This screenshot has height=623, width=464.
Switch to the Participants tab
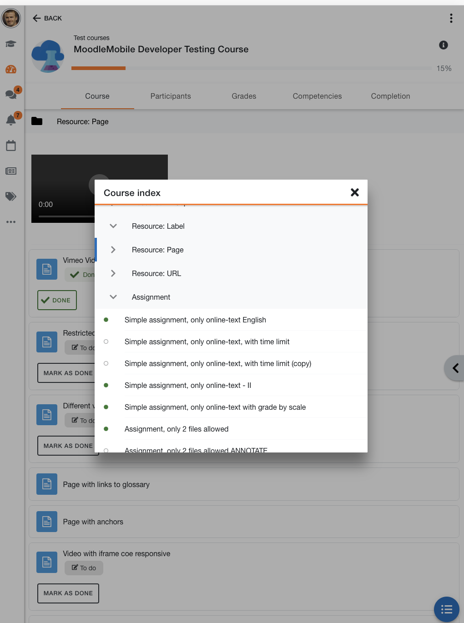[x=171, y=96]
